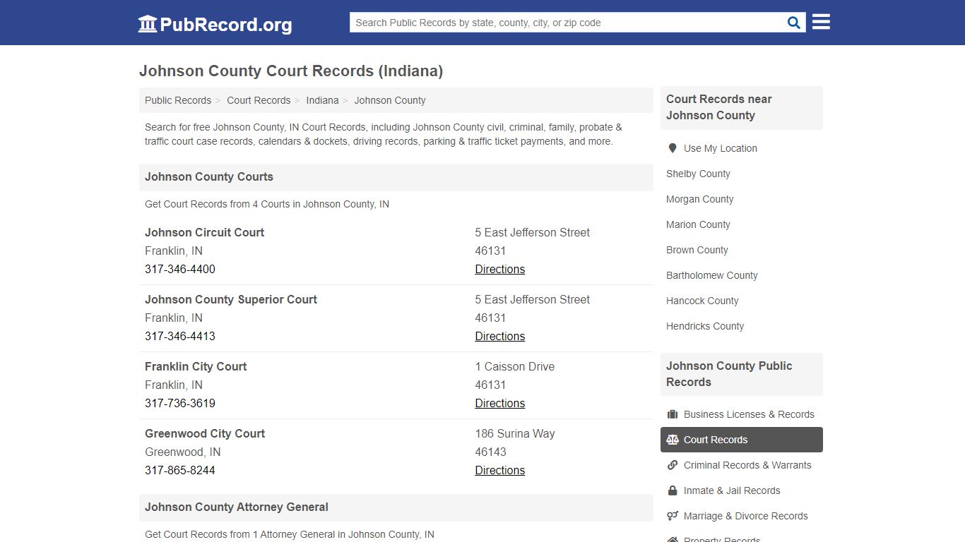Get Directions to Johnson County Superior Court
Screen dimensions: 965x542
point(500,336)
